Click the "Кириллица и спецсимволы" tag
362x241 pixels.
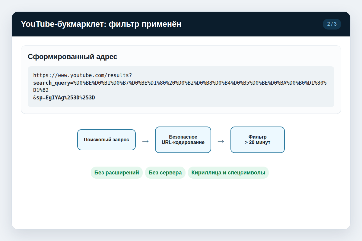228,173
